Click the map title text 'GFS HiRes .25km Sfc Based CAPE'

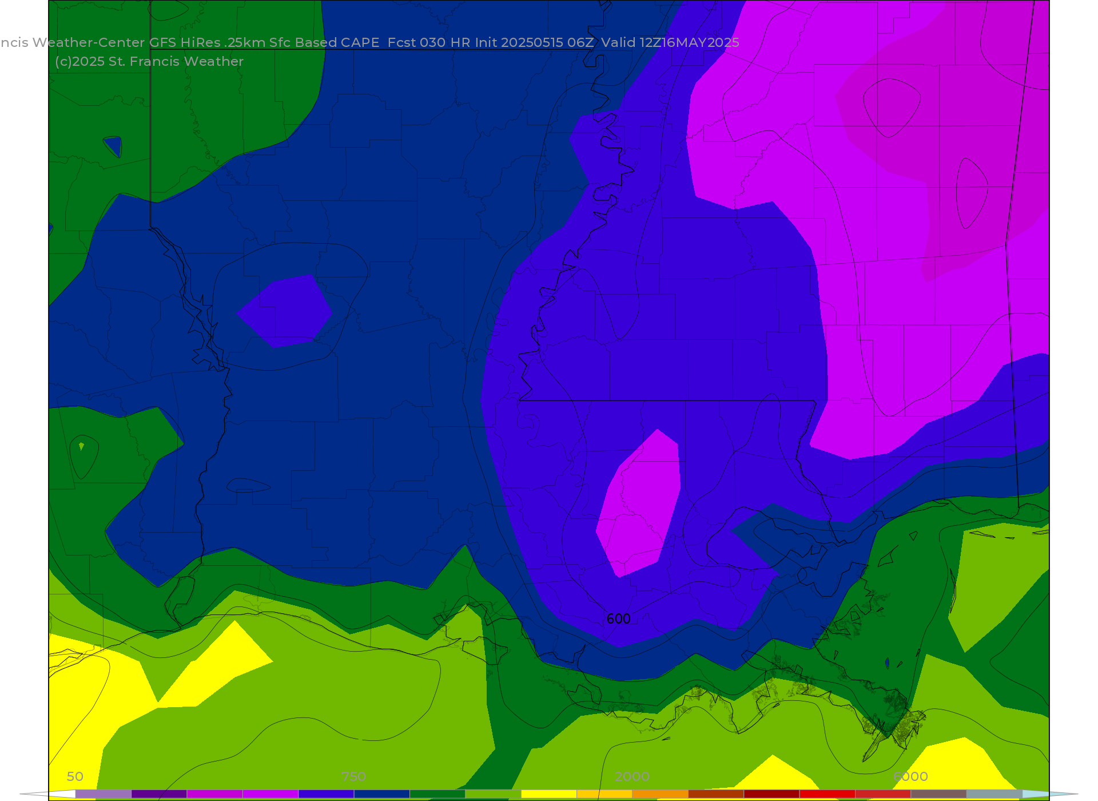click(264, 42)
